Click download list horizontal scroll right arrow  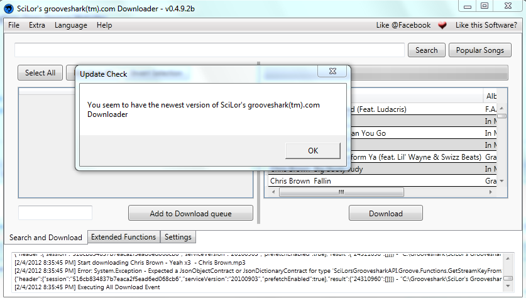click(x=490, y=192)
